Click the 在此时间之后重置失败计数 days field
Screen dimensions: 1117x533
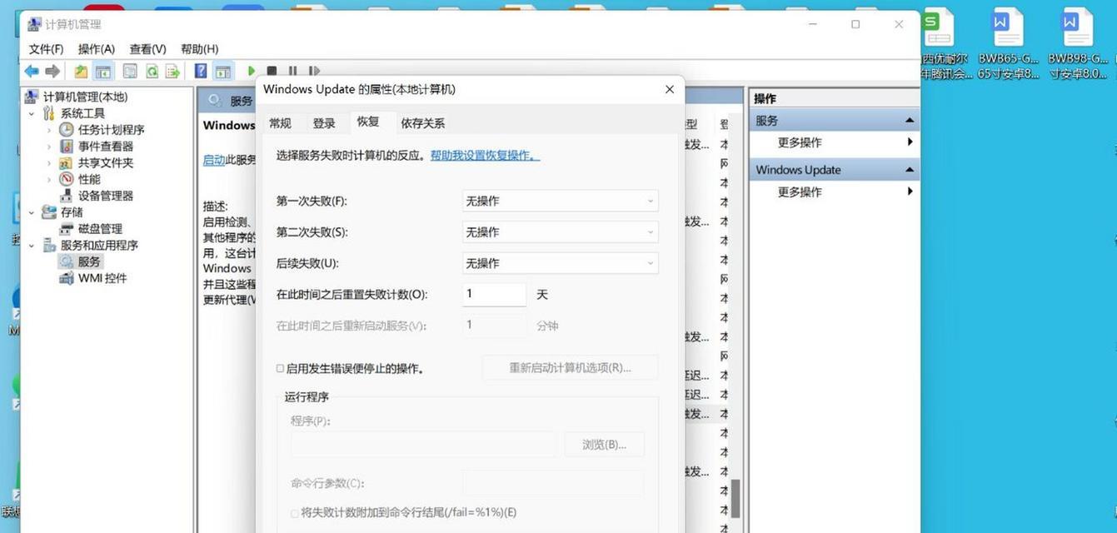(x=494, y=294)
